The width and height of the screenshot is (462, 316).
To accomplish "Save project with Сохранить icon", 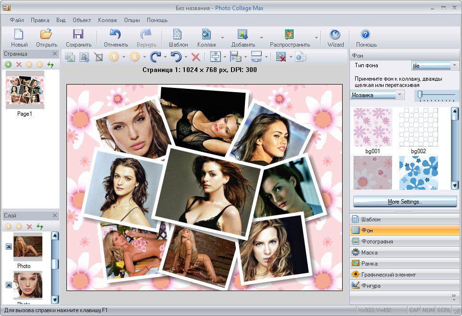I will [78, 35].
